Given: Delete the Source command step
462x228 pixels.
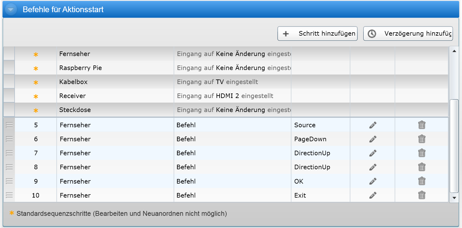Looking at the screenshot, I should [422, 125].
